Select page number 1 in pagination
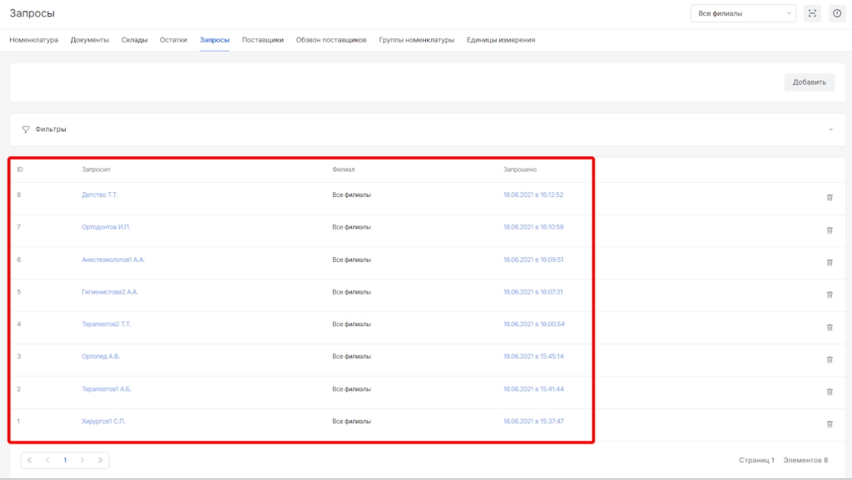The width and height of the screenshot is (852, 480). pos(65,460)
